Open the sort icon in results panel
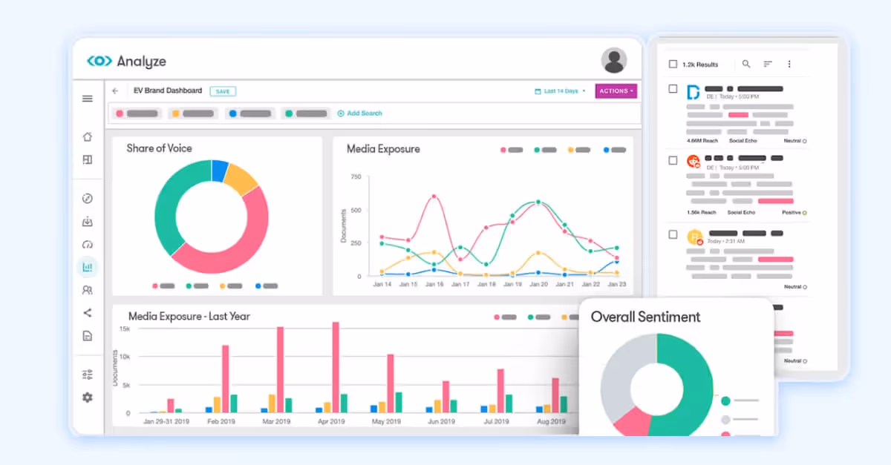This screenshot has width=891, height=465. click(x=768, y=65)
